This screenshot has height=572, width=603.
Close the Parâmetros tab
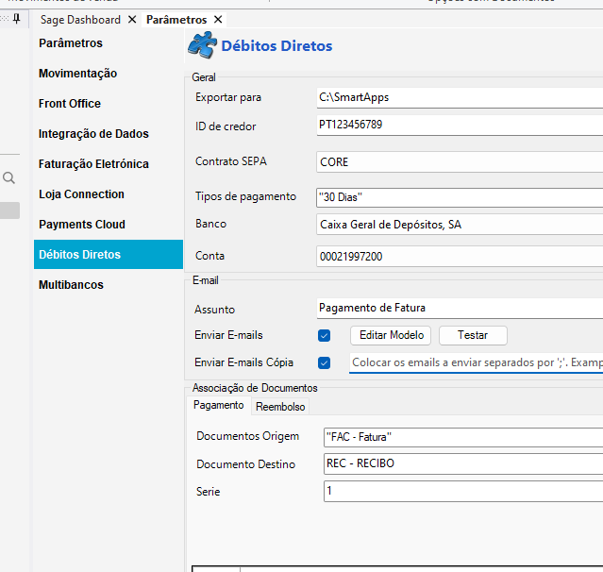[x=218, y=19]
